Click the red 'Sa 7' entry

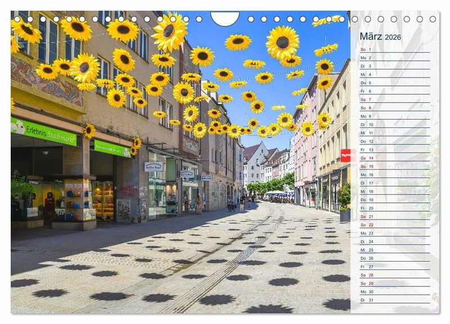(x=395, y=99)
